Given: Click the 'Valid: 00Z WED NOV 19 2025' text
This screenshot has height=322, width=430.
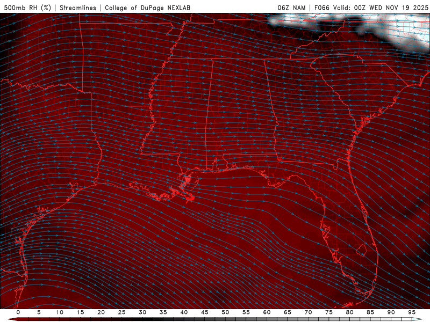Looking at the screenshot, I should coord(381,8).
